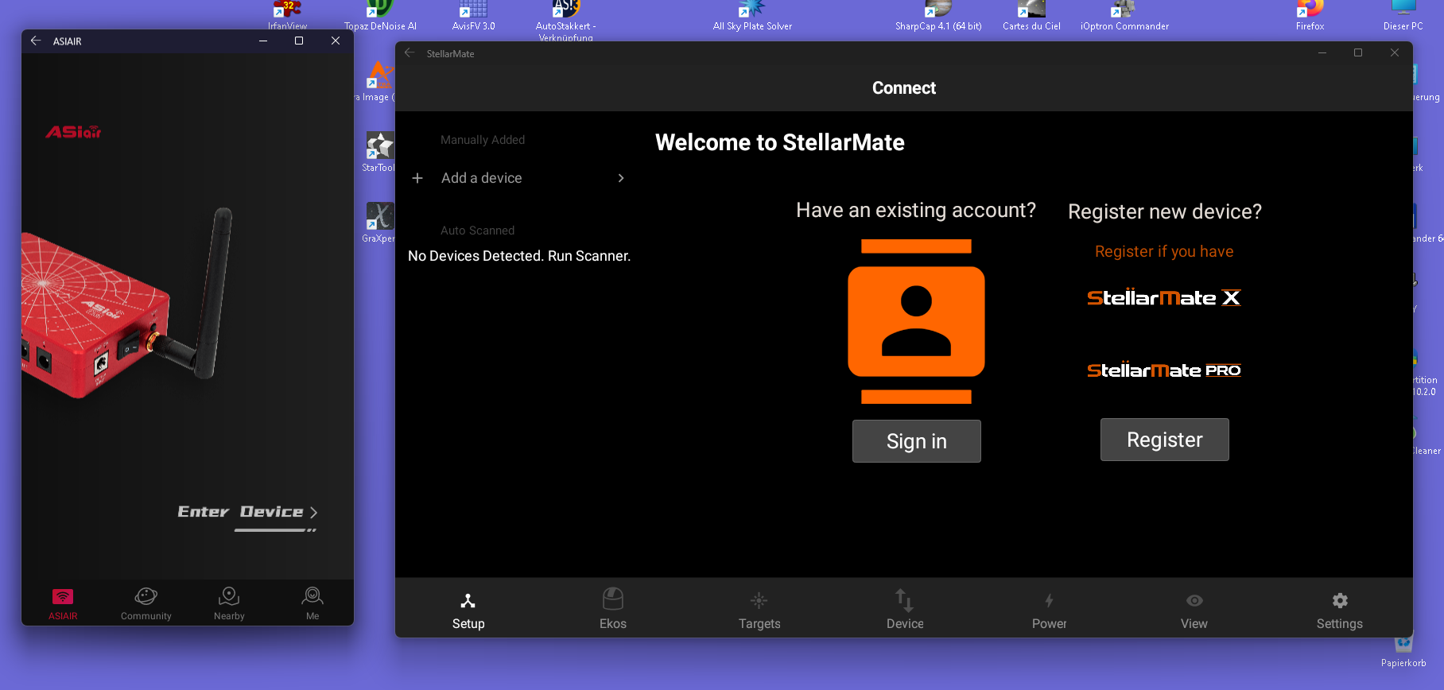Viewport: 1444px width, 690px height.
Task: Go back using StellarMate title bar arrow
Action: [410, 53]
